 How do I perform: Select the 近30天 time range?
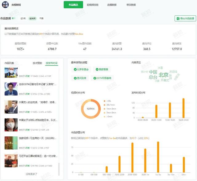click(x=32, y=18)
